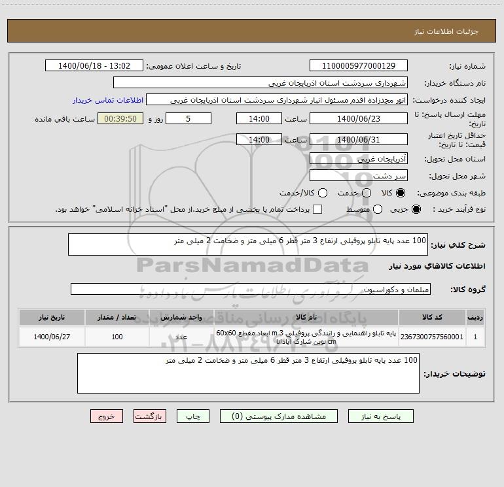This screenshot has width=504, height=487.
Task: Choose the متوسط purchase type radio
Action: pyautogui.click(x=378, y=209)
